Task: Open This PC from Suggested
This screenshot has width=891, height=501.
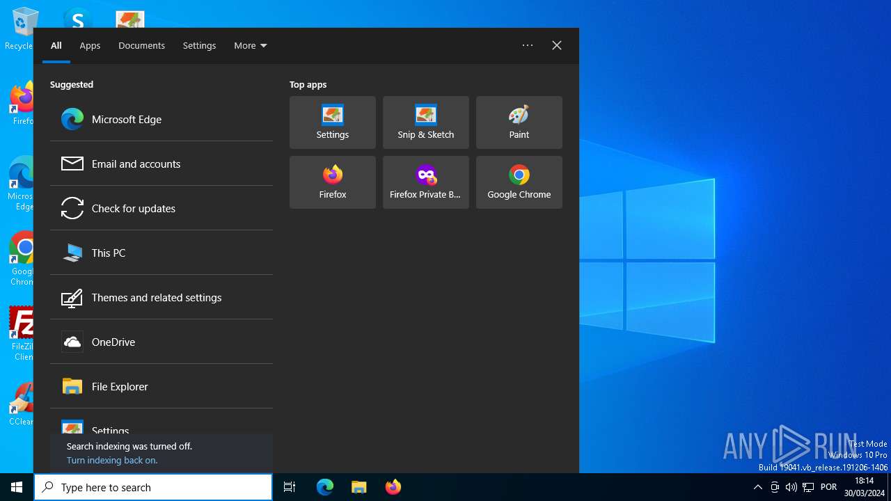Action: tap(161, 253)
